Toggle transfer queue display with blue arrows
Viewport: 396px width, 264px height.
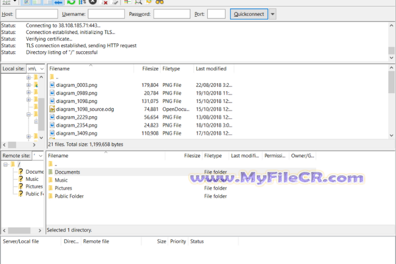pos(58,2)
